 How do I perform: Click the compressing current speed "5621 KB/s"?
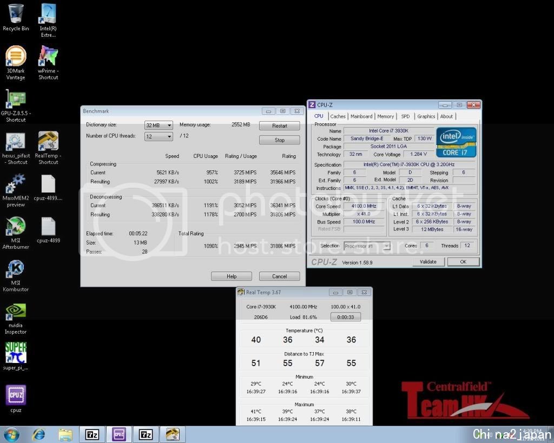pos(168,173)
